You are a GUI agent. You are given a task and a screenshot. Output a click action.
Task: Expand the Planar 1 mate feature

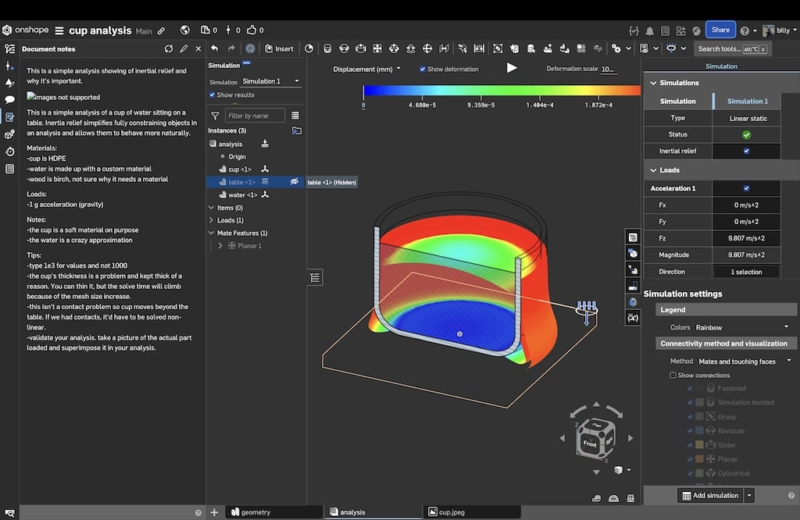pyautogui.click(x=220, y=246)
